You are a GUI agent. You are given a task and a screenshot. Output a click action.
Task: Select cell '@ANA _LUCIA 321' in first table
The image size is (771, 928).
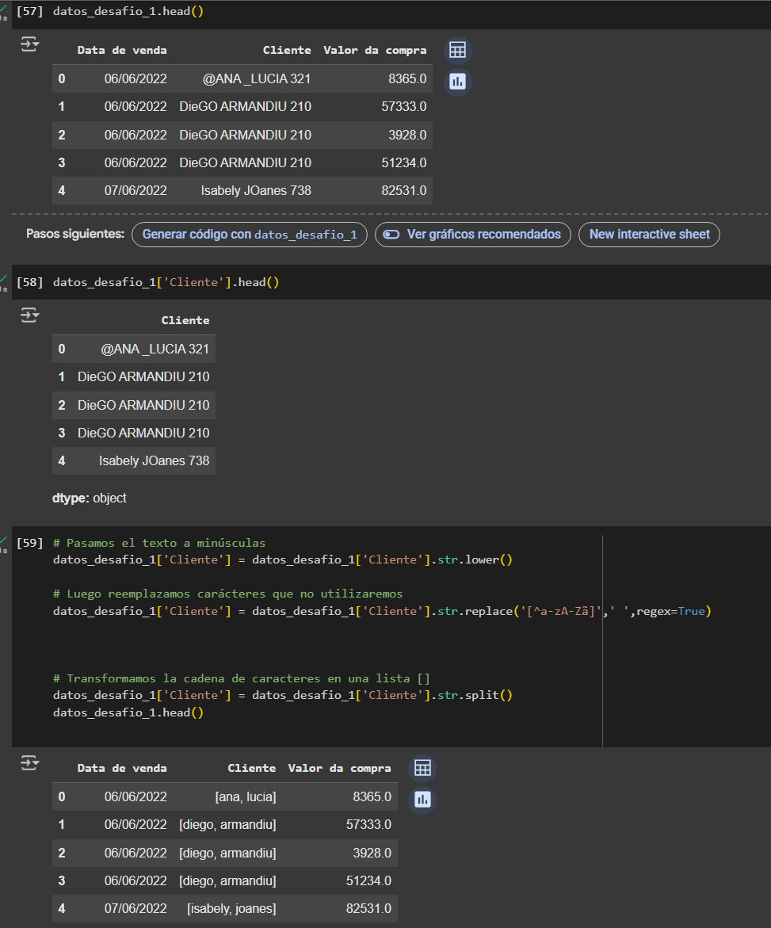pos(256,78)
